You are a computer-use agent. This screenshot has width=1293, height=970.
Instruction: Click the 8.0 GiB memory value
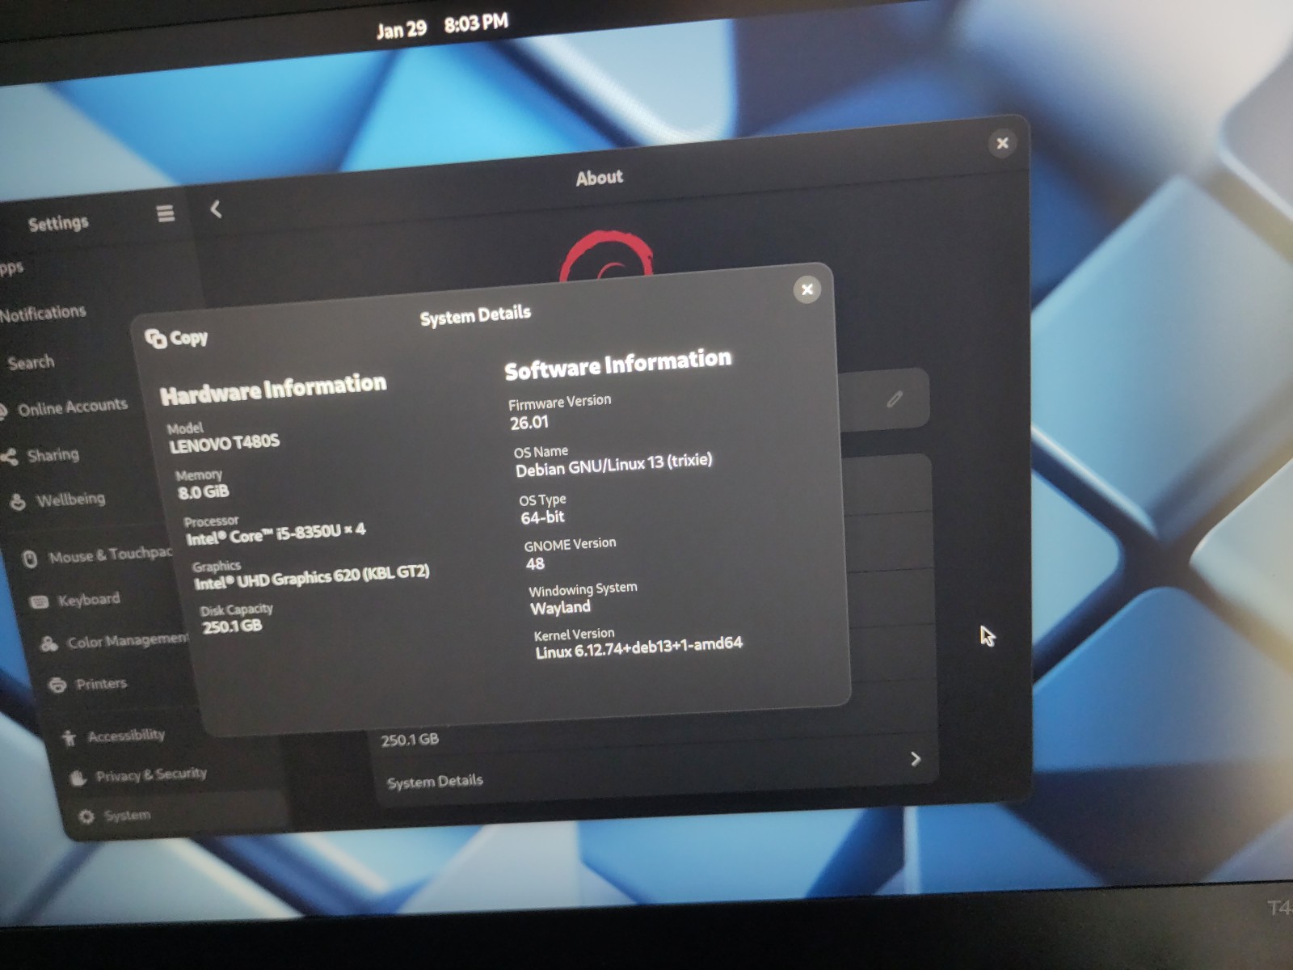pos(203,491)
